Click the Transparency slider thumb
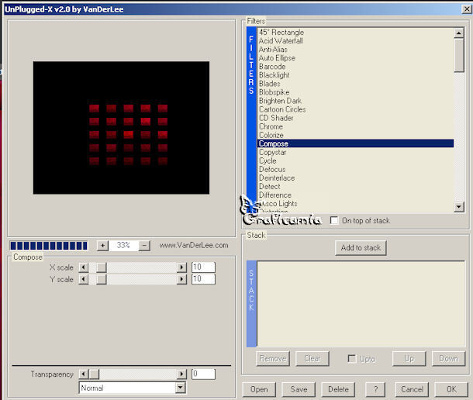Image resolution: width=473 pixels, height=400 pixels. pos(94,374)
